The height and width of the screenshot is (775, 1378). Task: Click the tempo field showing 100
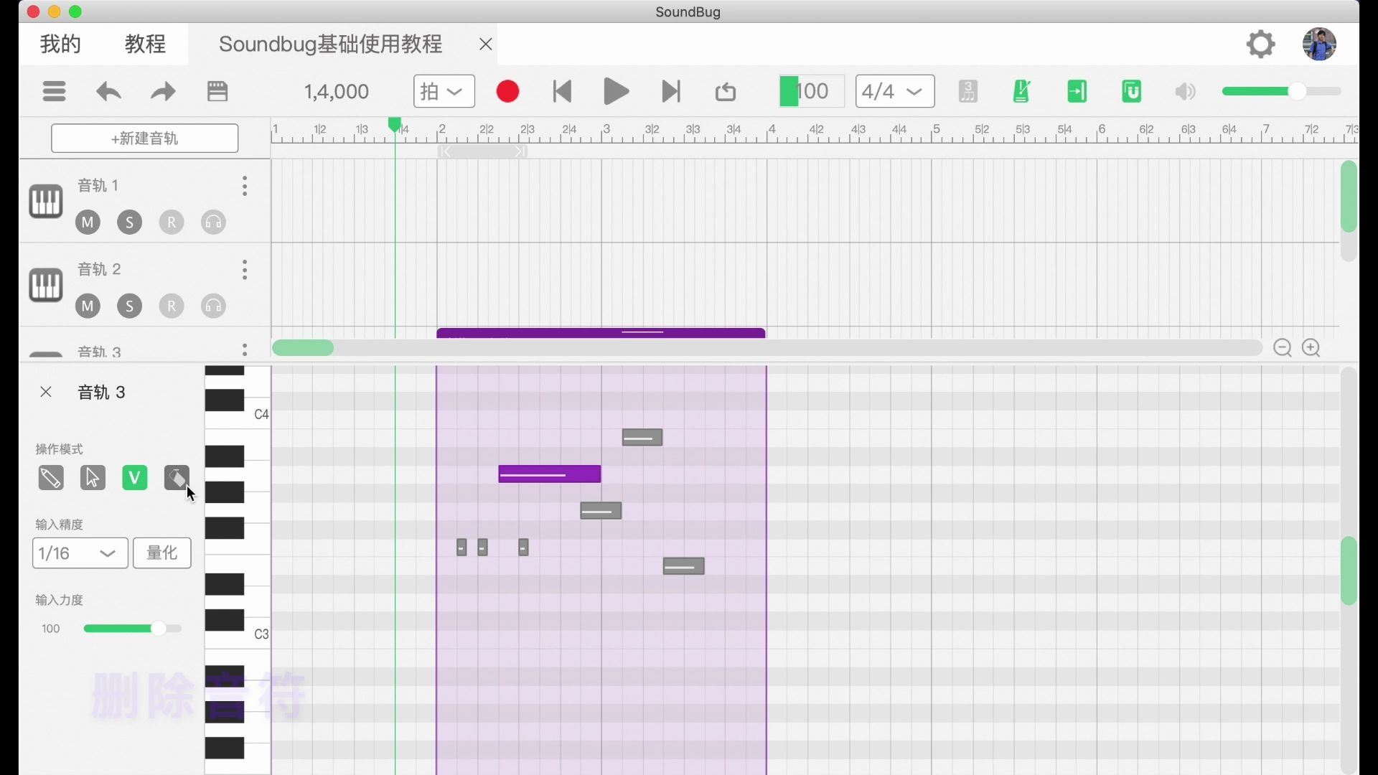[x=812, y=91]
